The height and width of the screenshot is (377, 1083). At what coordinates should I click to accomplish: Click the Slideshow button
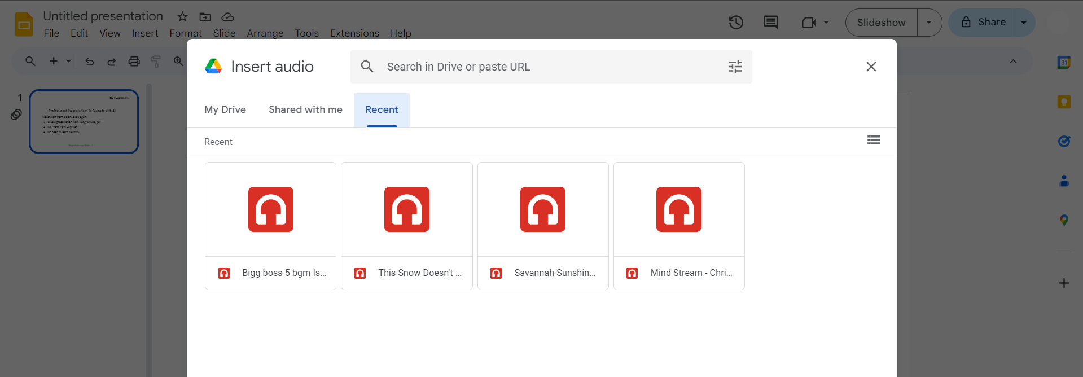[881, 23]
